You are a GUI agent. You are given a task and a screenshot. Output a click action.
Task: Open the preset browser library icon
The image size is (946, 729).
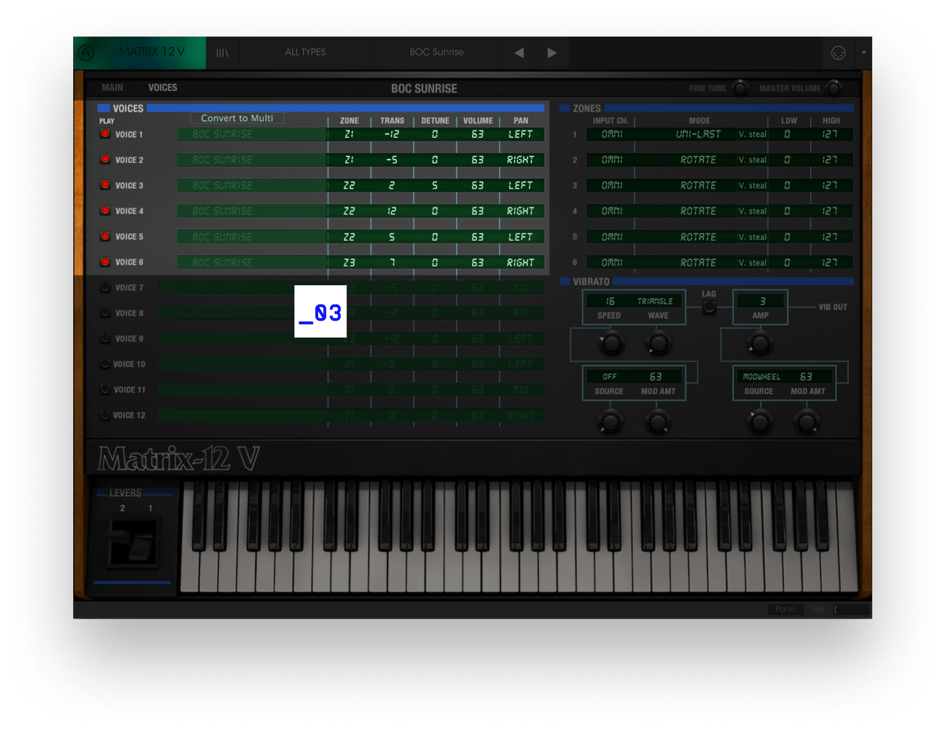click(222, 53)
